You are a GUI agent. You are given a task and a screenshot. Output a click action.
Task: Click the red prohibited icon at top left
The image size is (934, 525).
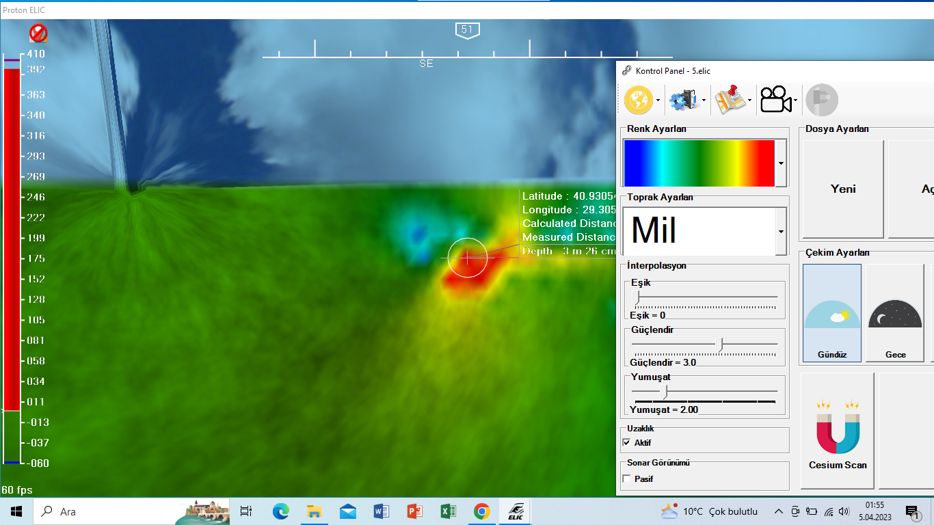[x=38, y=33]
